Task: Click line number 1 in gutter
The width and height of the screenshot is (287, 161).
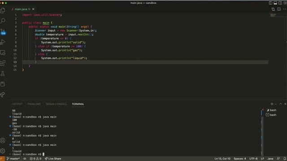Action: click(16, 15)
